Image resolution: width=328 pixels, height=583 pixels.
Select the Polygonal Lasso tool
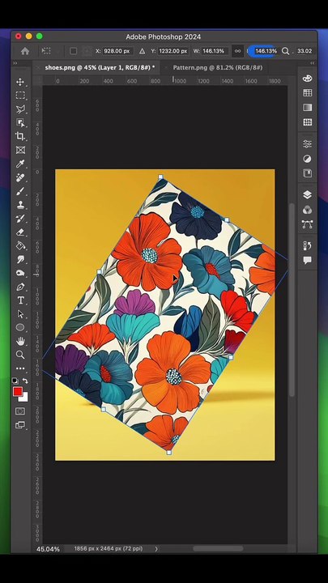[x=20, y=109]
